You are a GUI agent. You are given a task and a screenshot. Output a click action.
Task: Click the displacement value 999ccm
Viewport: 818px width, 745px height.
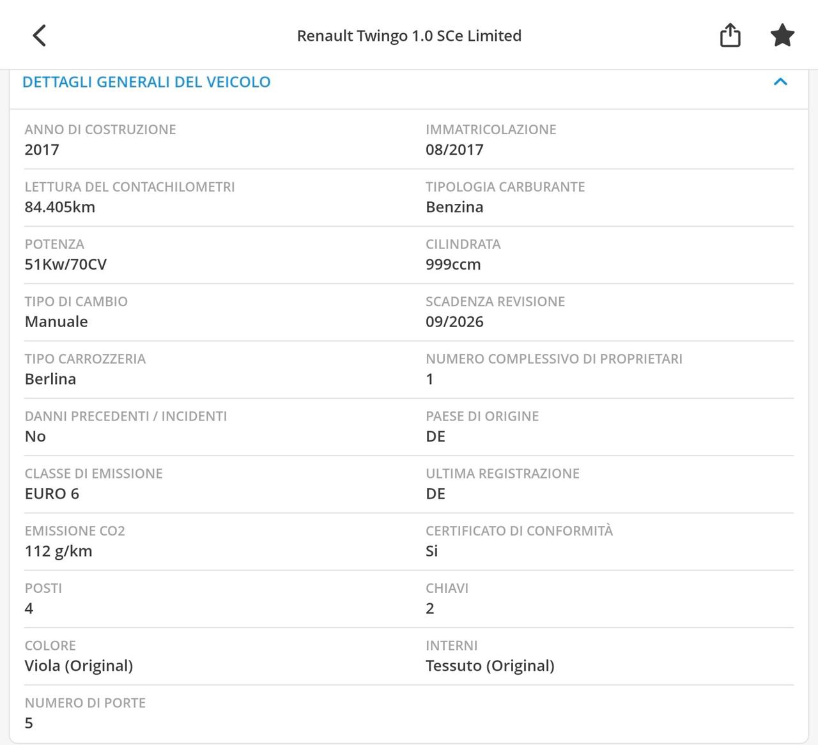pos(453,265)
